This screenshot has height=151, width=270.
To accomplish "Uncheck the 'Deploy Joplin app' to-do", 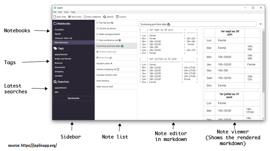I will point(97,52).
